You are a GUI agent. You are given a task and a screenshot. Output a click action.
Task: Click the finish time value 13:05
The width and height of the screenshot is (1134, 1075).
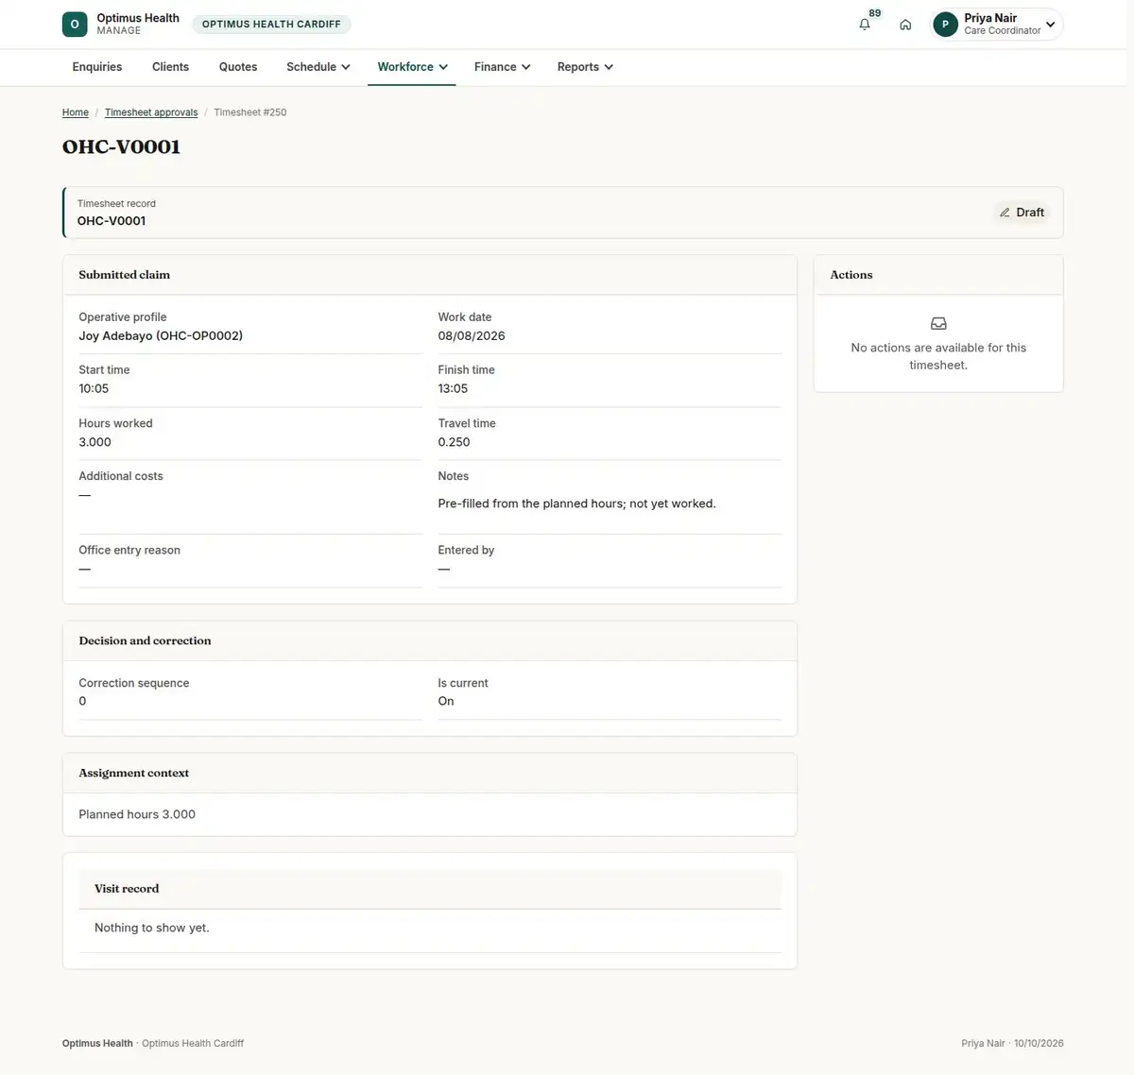tap(453, 388)
